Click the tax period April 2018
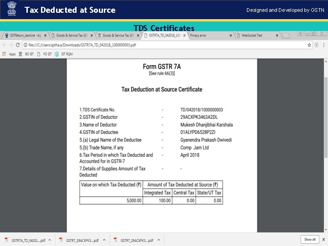This screenshot has height=246, width=328. coord(190,155)
